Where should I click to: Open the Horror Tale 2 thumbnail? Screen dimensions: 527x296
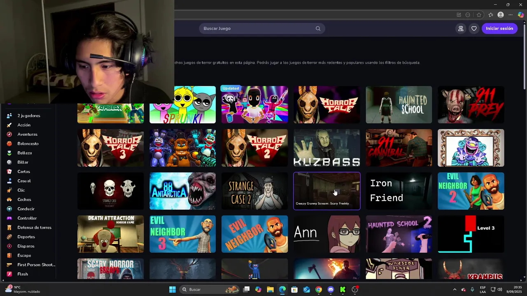click(254, 148)
